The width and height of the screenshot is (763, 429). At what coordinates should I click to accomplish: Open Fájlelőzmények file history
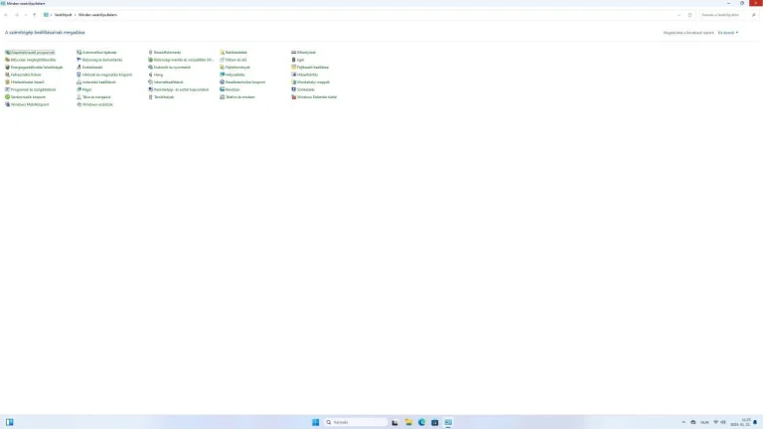click(235, 68)
